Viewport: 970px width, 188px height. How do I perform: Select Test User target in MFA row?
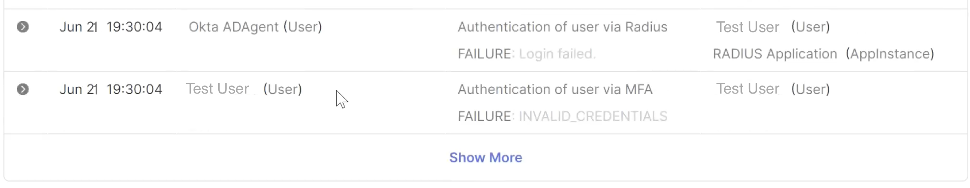click(747, 89)
